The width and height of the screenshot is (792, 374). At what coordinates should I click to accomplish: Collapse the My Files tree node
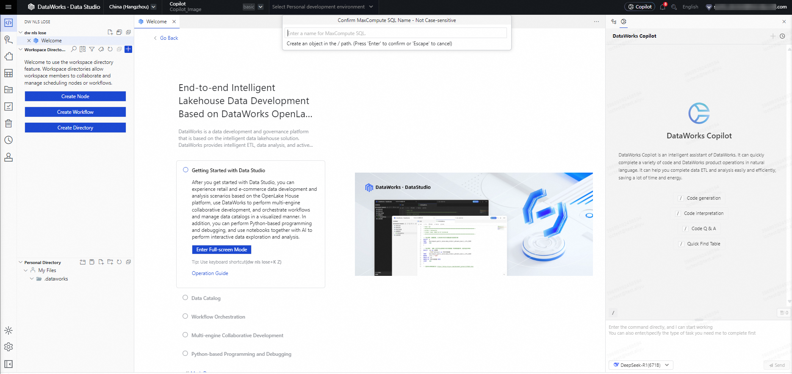click(x=26, y=270)
